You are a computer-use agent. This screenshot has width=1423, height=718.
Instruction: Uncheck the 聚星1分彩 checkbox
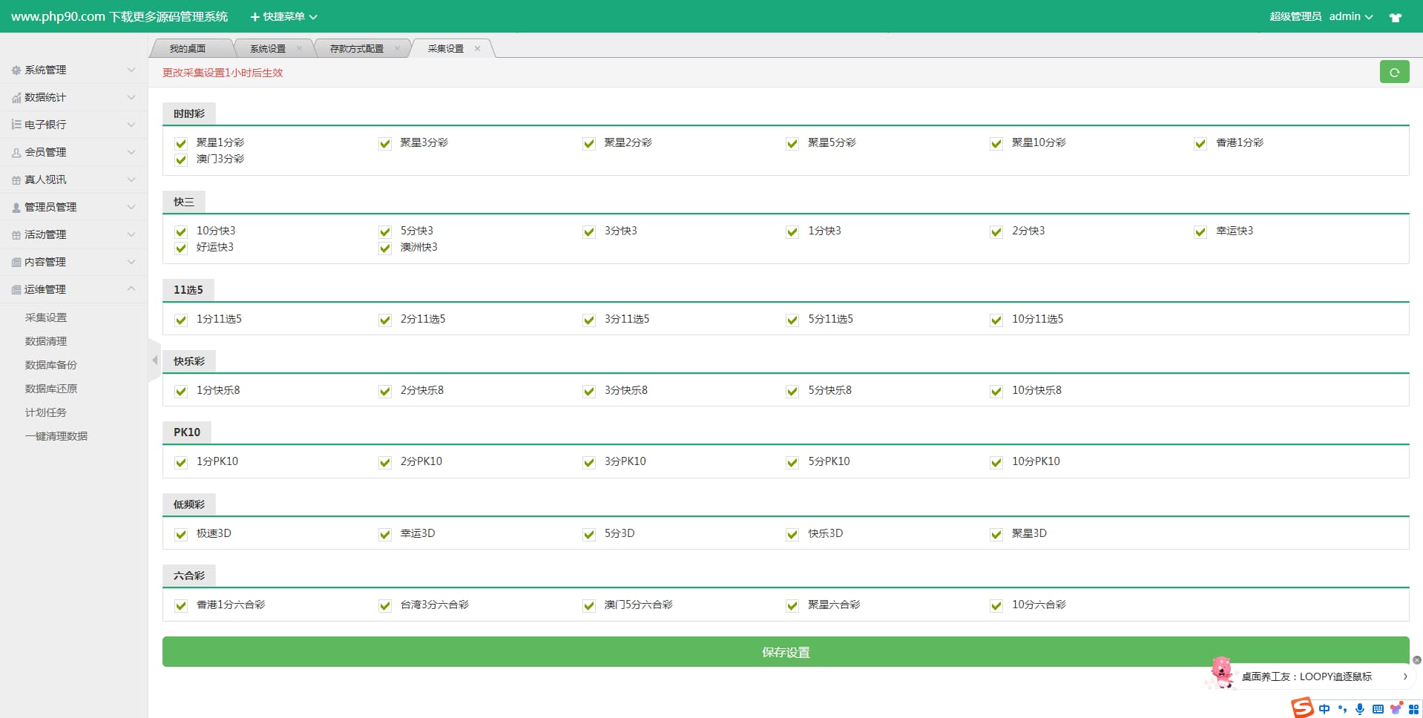coord(181,143)
